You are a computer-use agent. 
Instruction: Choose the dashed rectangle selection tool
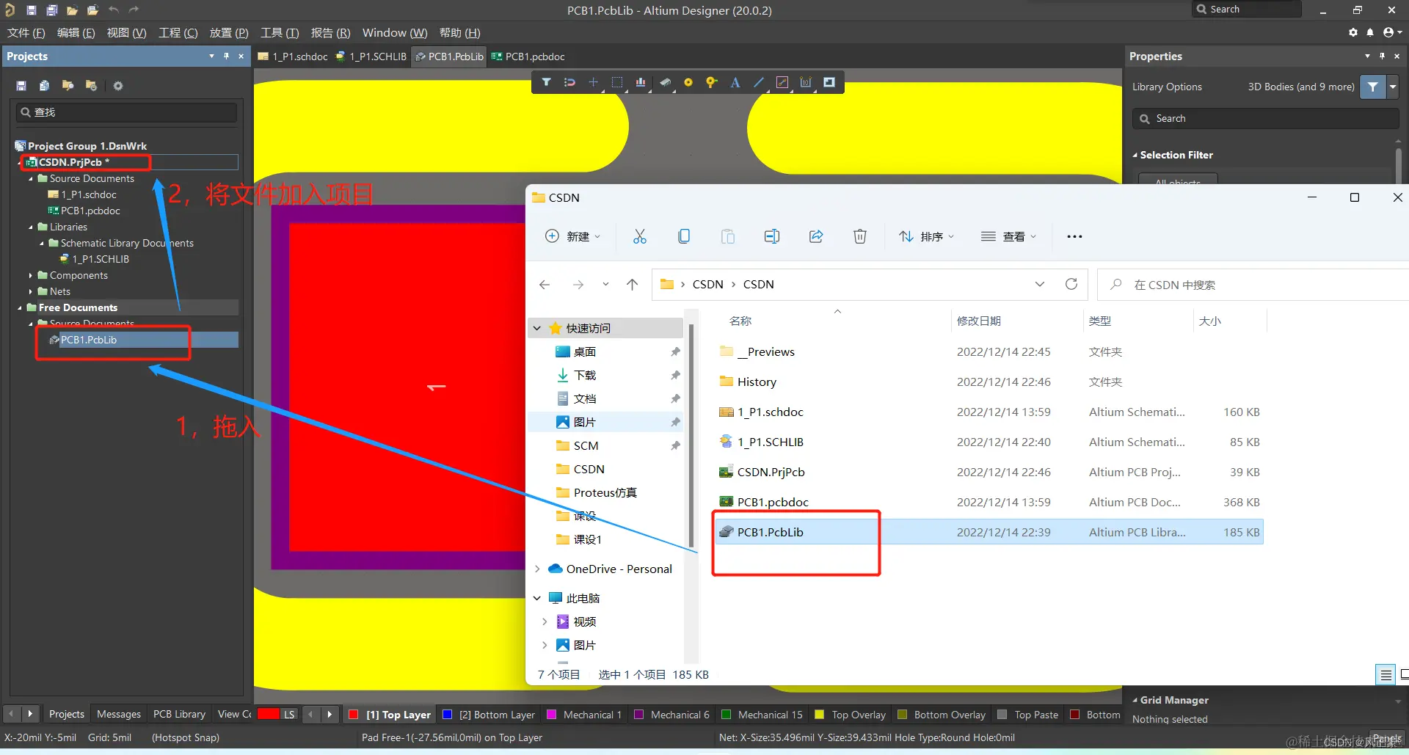(x=617, y=82)
